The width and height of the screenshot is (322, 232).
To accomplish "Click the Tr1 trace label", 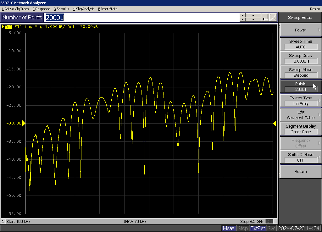I will coord(8,27).
